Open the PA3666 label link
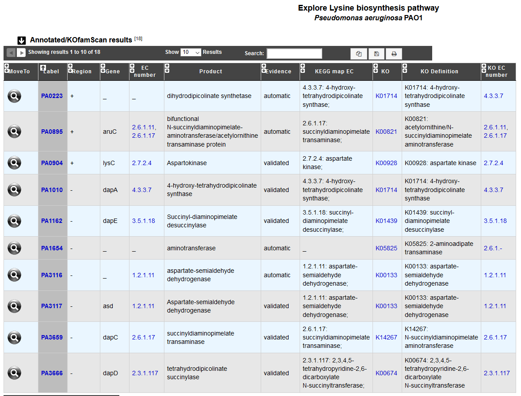This screenshot has height=396, width=521. [x=52, y=373]
